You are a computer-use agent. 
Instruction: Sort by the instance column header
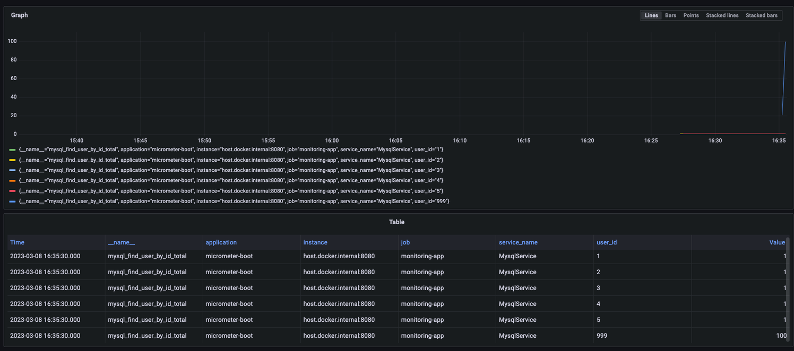pyautogui.click(x=315, y=242)
